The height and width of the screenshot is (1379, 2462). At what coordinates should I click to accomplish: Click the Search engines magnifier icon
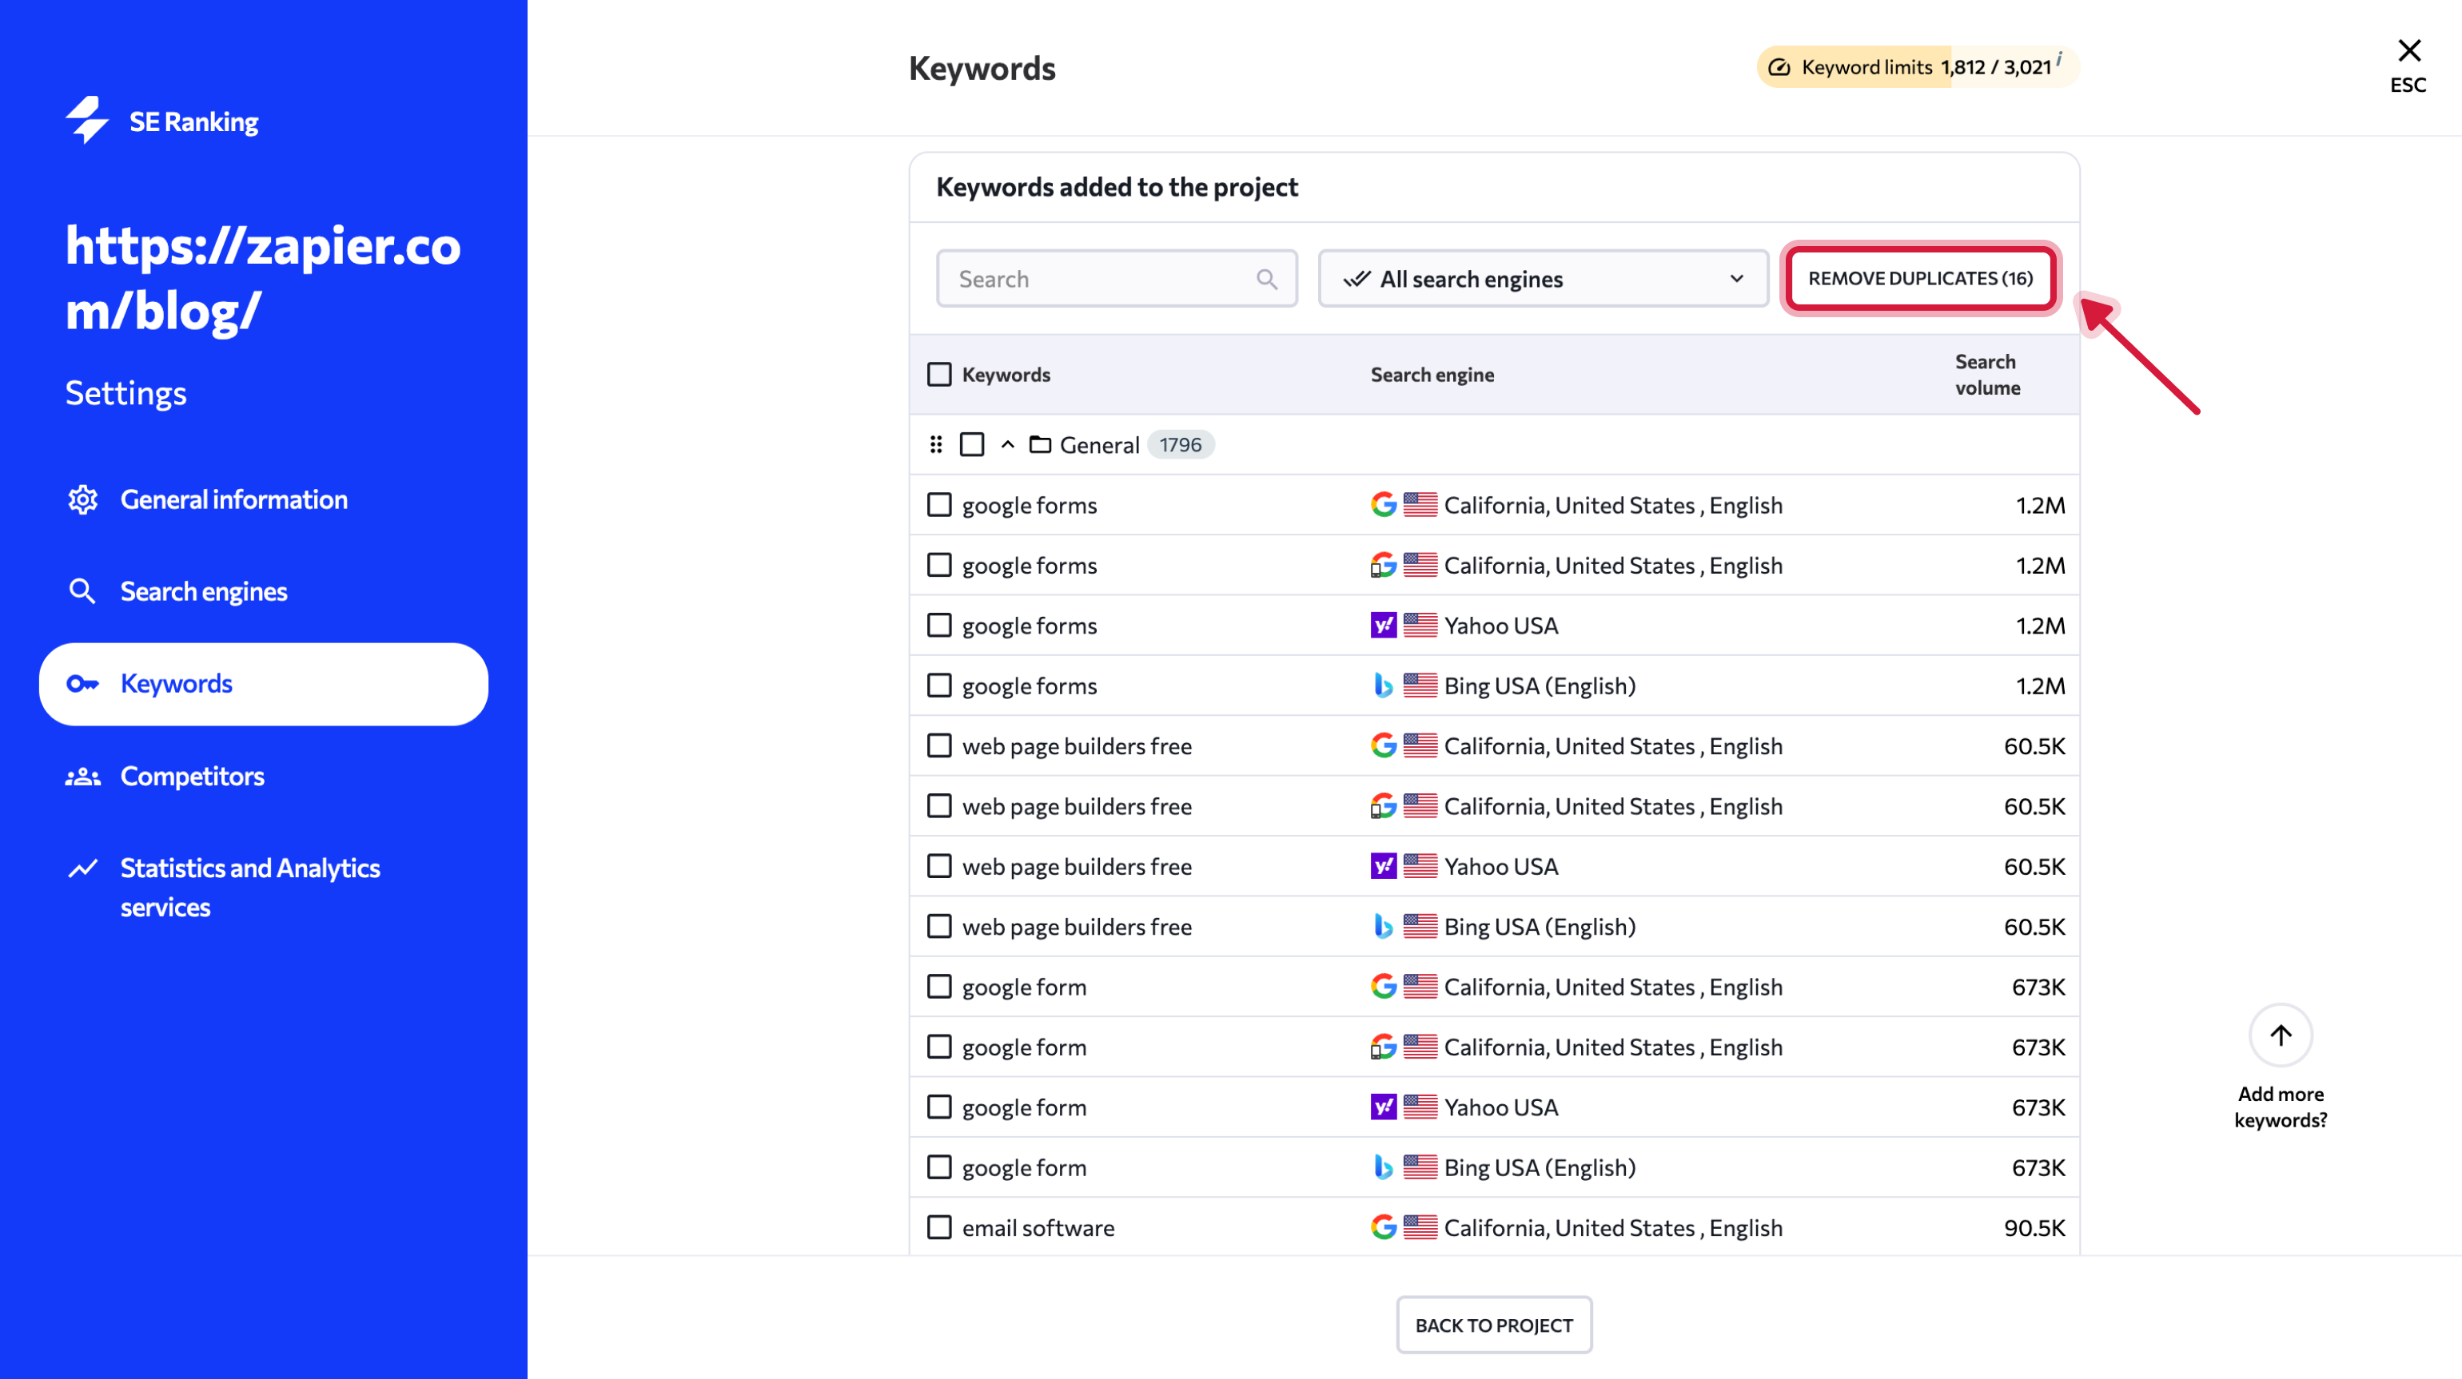click(83, 591)
